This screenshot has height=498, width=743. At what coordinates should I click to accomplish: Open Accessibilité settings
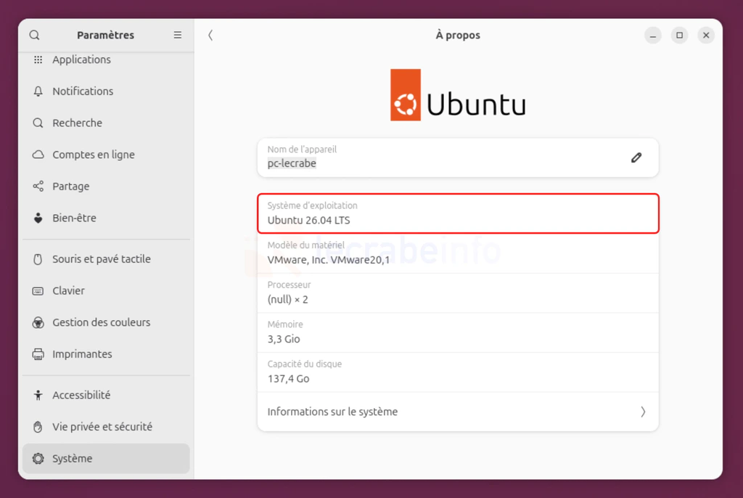tap(106, 395)
